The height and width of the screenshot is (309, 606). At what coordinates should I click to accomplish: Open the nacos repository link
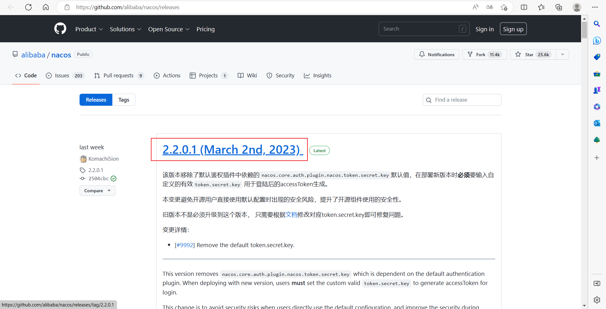tap(61, 55)
